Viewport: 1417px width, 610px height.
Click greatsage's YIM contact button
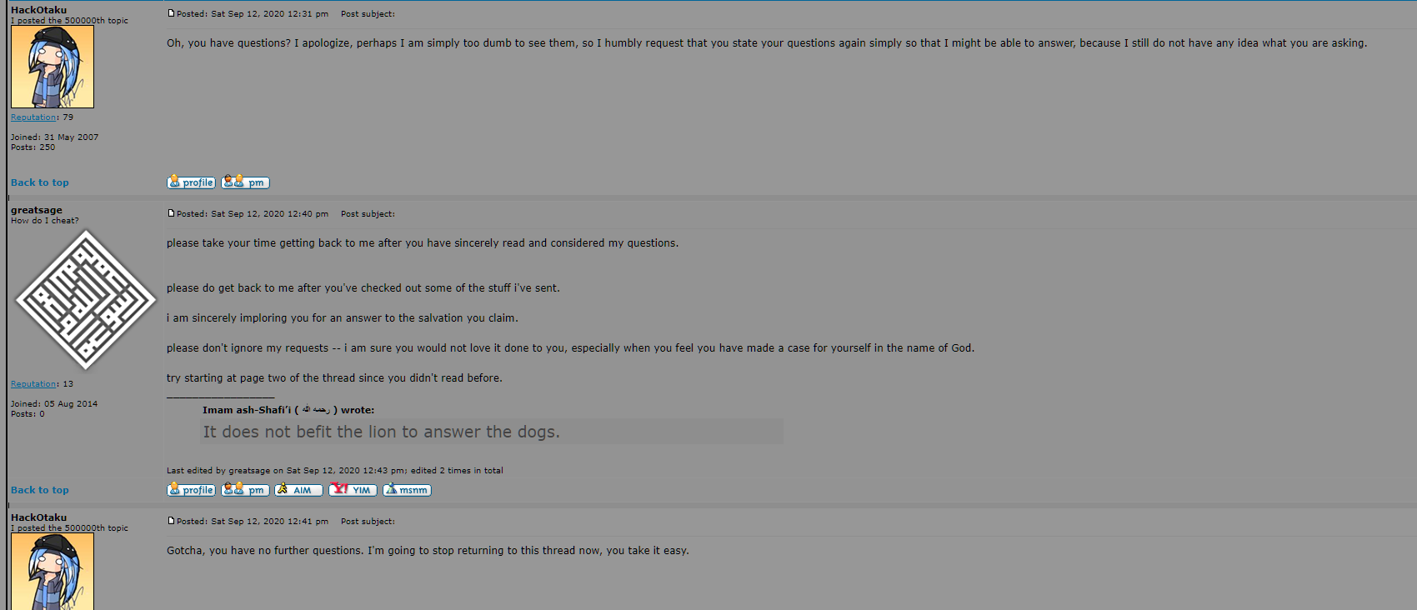[353, 490]
